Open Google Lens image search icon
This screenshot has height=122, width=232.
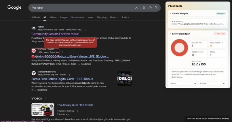[150, 8]
